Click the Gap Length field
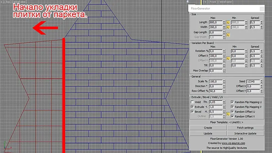Viewport: 272px width, 153px height. (216, 33)
